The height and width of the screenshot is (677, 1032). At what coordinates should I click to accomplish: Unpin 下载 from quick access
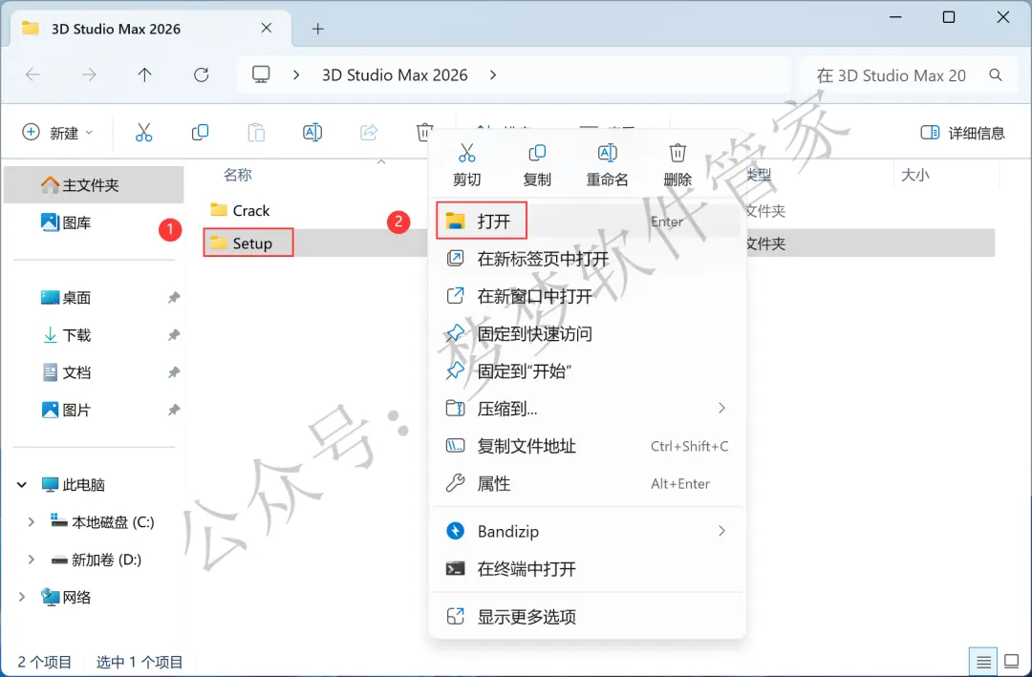point(174,335)
